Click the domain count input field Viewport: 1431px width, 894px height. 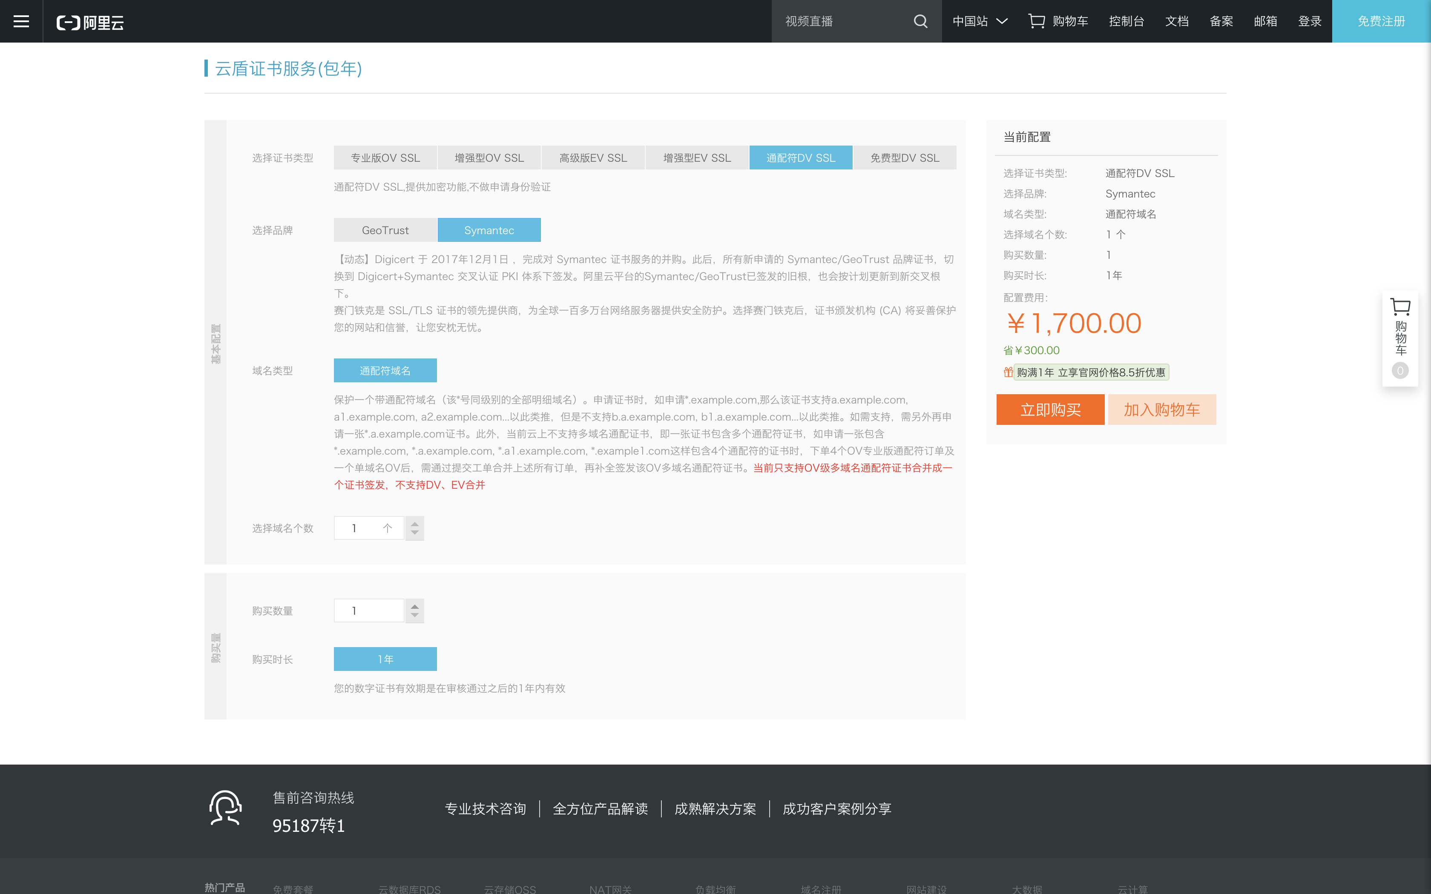[x=369, y=528]
